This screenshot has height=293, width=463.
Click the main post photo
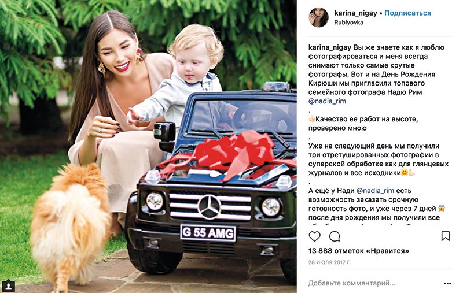pos(148,147)
